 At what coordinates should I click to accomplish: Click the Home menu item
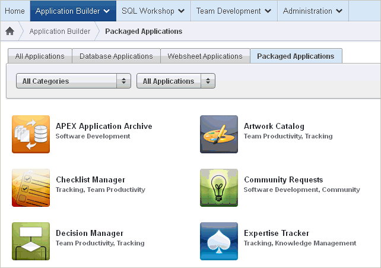[15, 11]
